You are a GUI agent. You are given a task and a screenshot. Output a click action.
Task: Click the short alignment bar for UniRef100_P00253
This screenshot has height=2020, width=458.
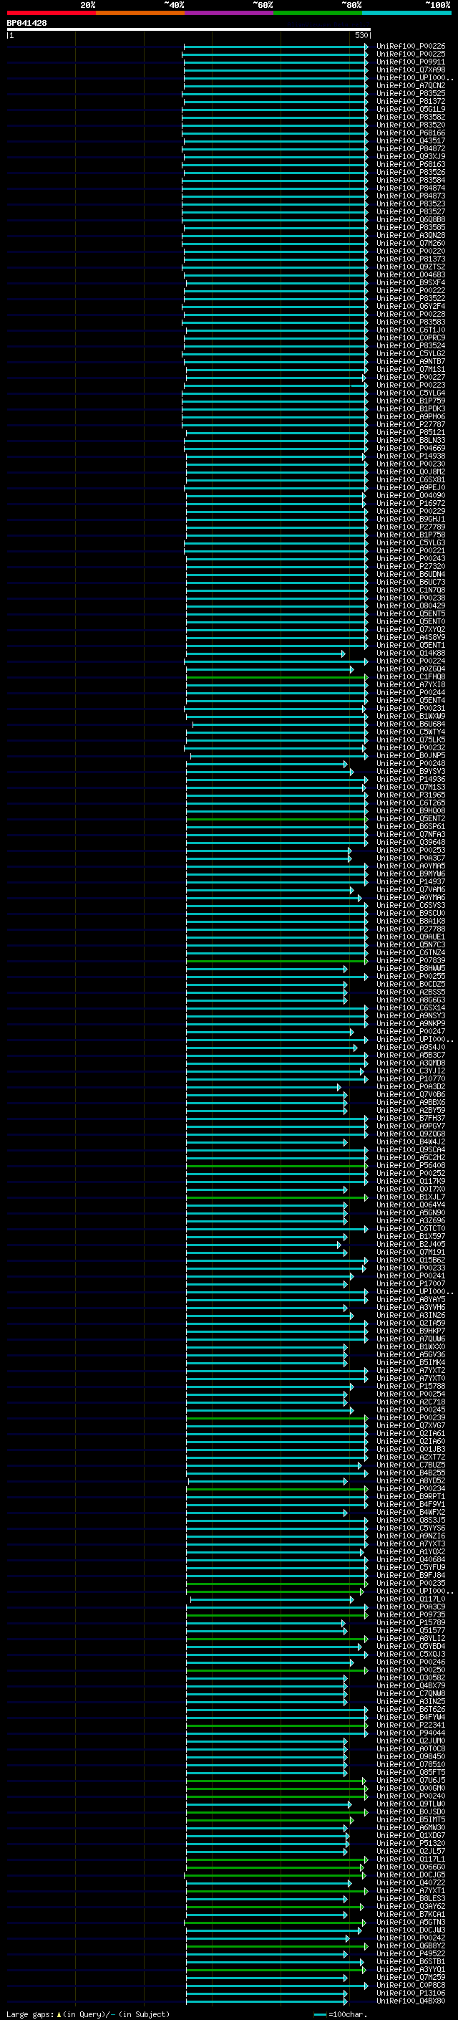[x=269, y=850]
